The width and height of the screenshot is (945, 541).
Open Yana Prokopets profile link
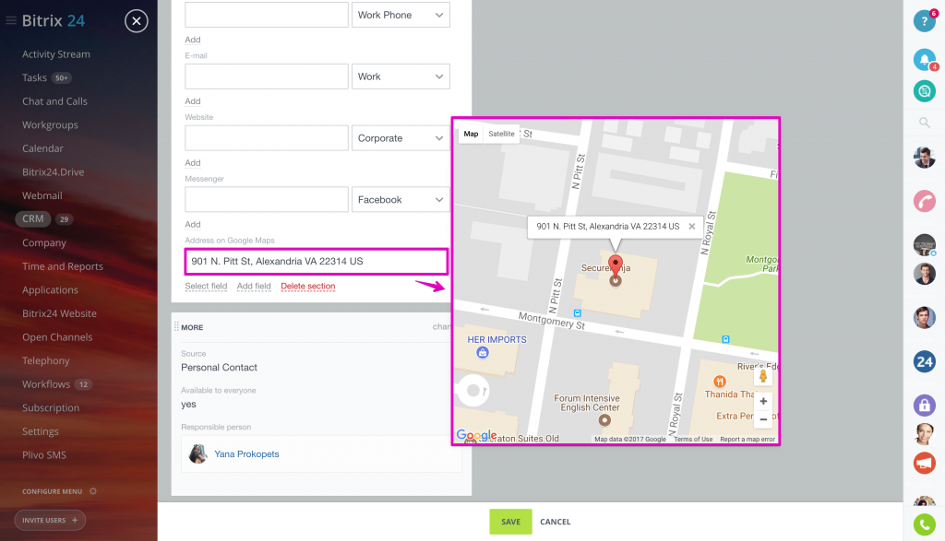(x=246, y=453)
